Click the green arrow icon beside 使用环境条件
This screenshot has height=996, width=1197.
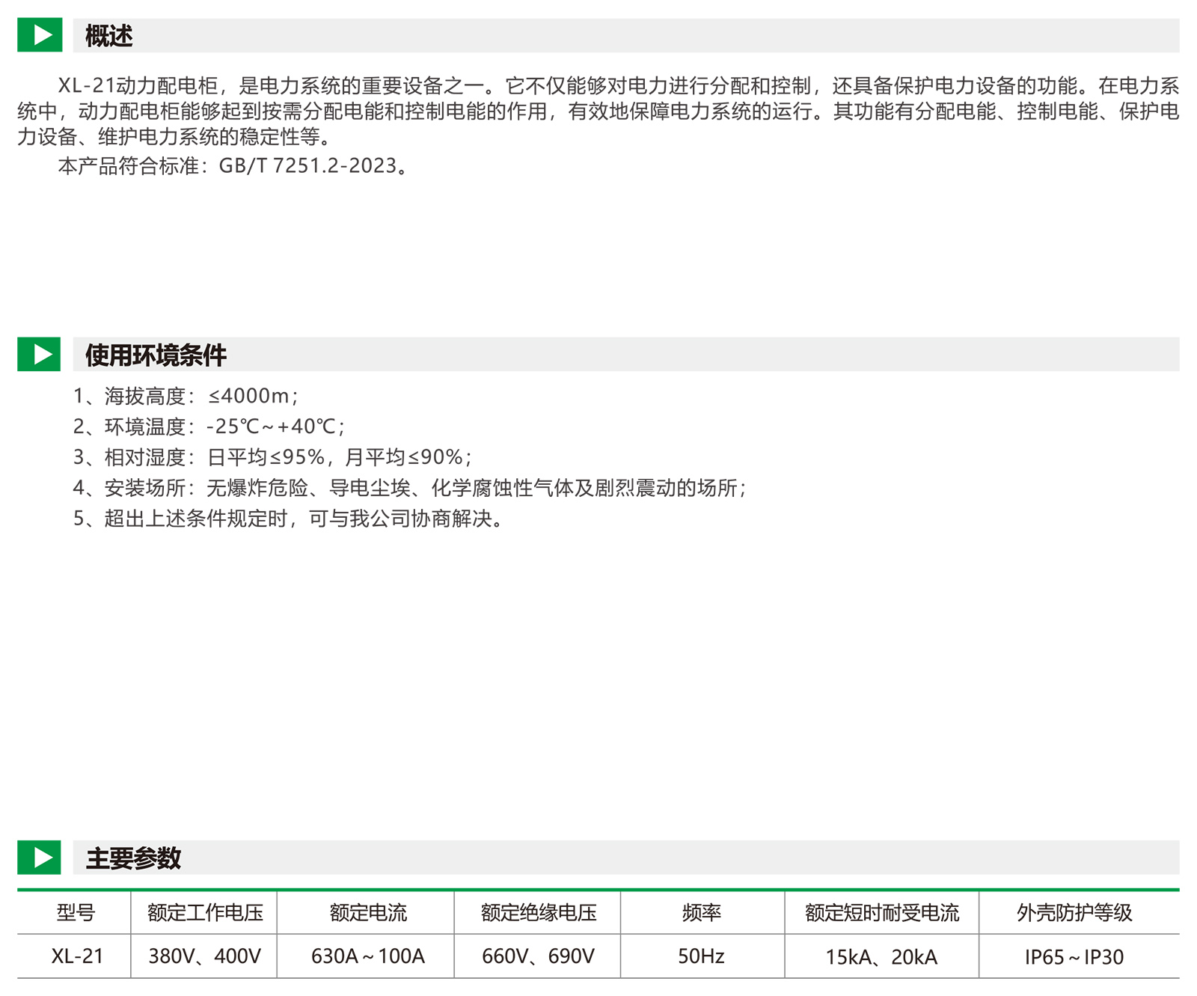[39, 354]
